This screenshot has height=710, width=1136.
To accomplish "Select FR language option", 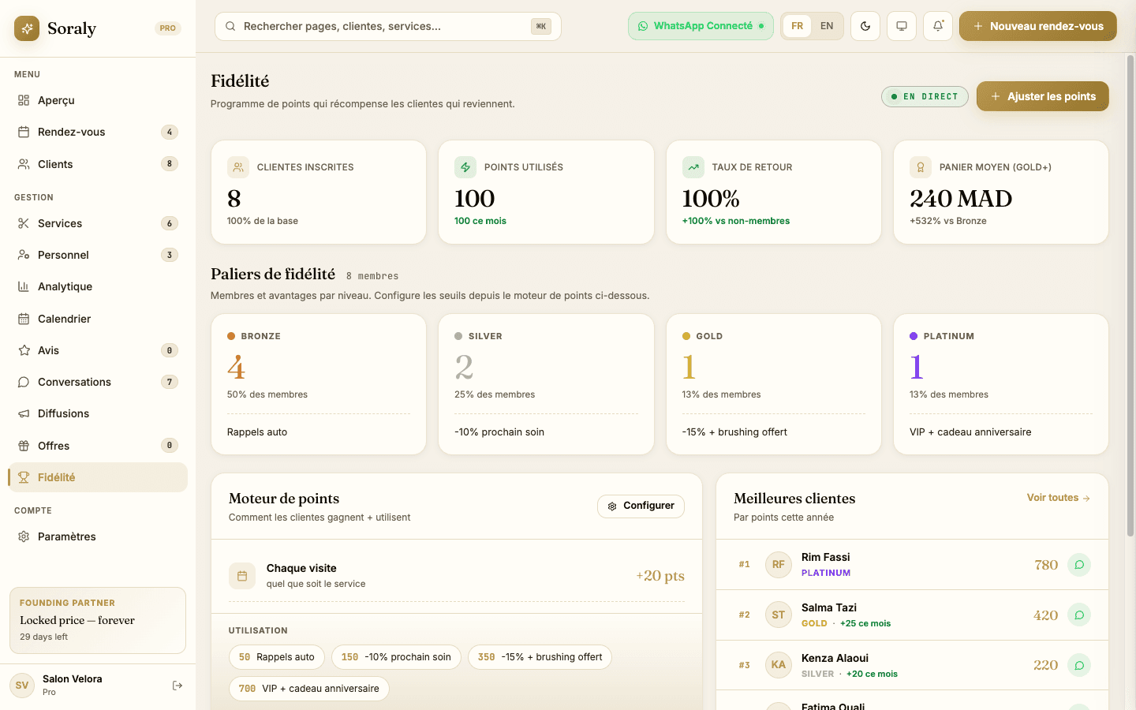I will click(798, 26).
